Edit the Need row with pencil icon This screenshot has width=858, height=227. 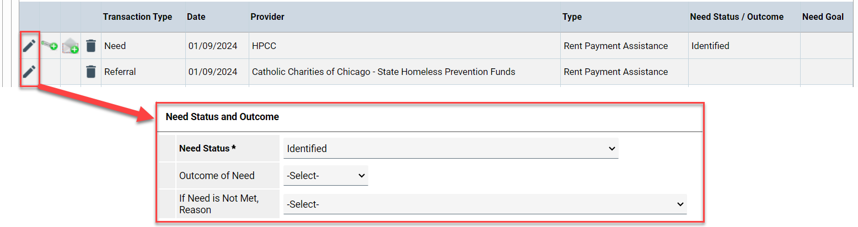tap(29, 46)
